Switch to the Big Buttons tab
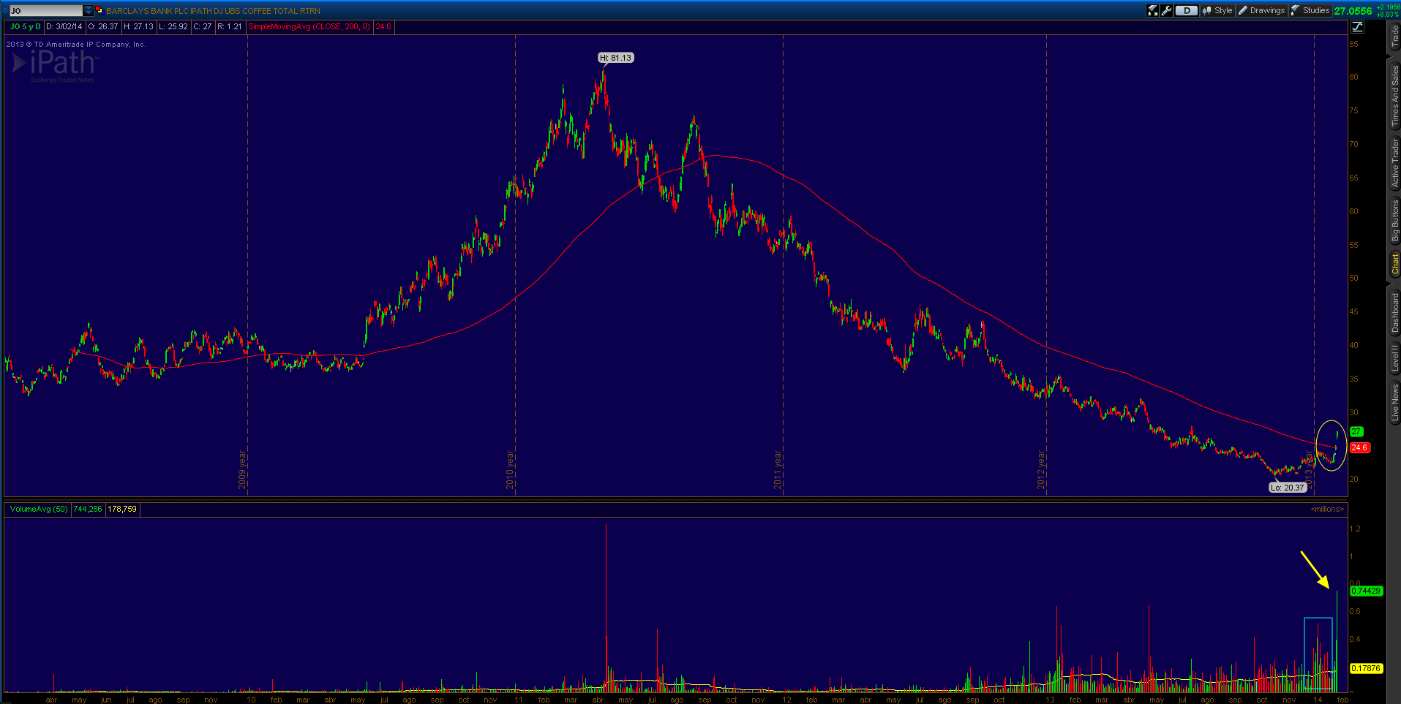 [1394, 220]
